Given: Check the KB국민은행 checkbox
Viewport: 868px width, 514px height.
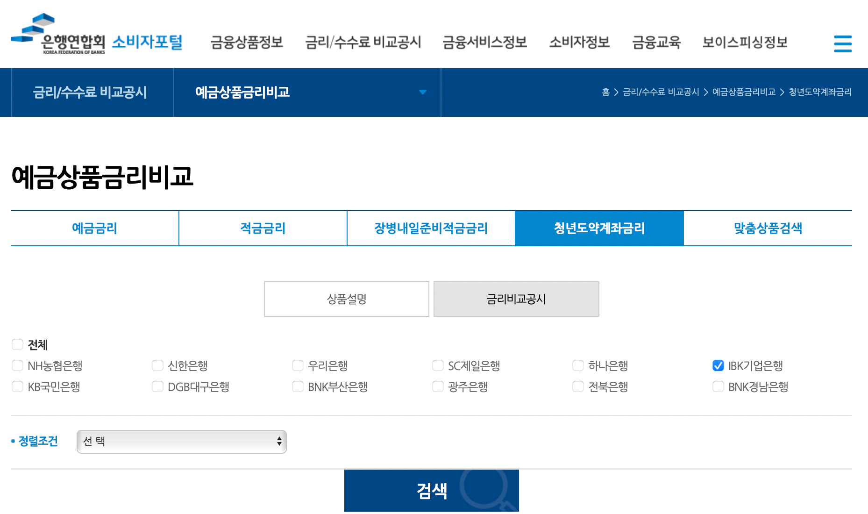Looking at the screenshot, I should tap(17, 386).
